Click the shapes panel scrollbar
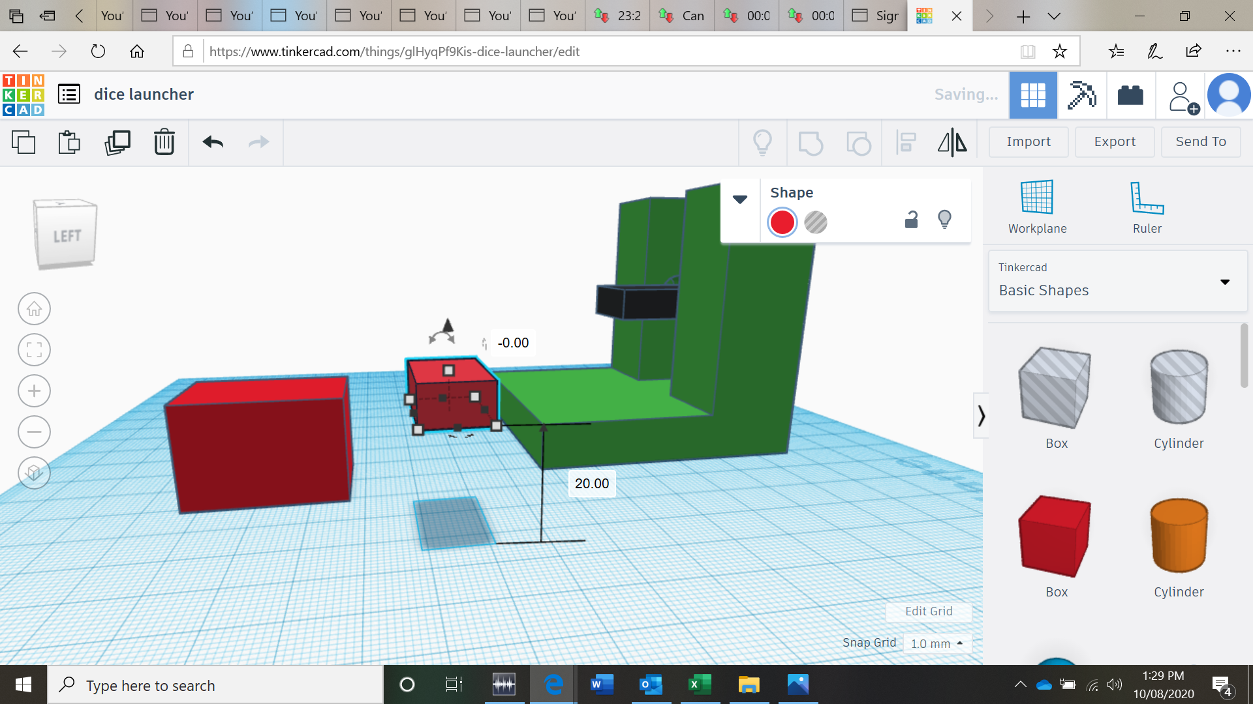 [x=1244, y=356]
